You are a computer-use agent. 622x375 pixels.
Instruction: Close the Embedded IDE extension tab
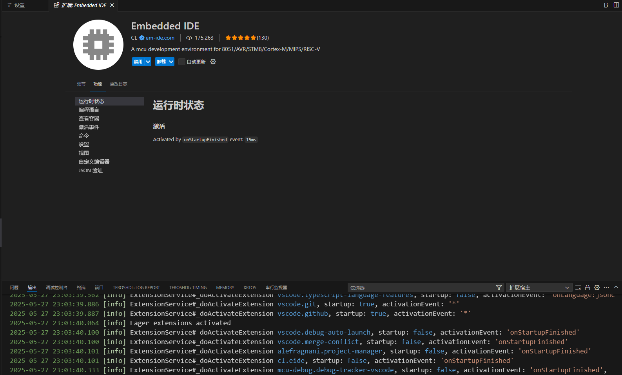point(112,5)
